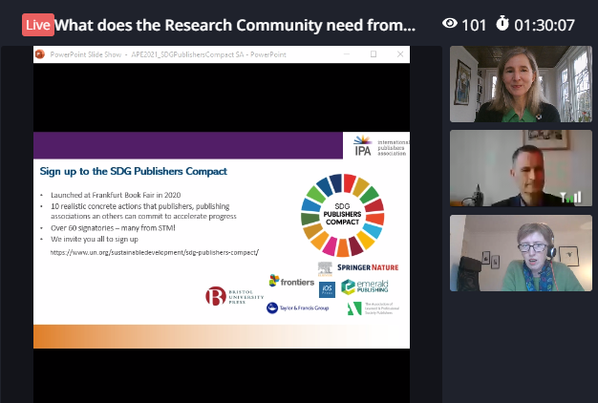Image resolution: width=598 pixels, height=403 pixels.
Task: Open the un.org sdg-publishers-compact URL
Action: [155, 252]
